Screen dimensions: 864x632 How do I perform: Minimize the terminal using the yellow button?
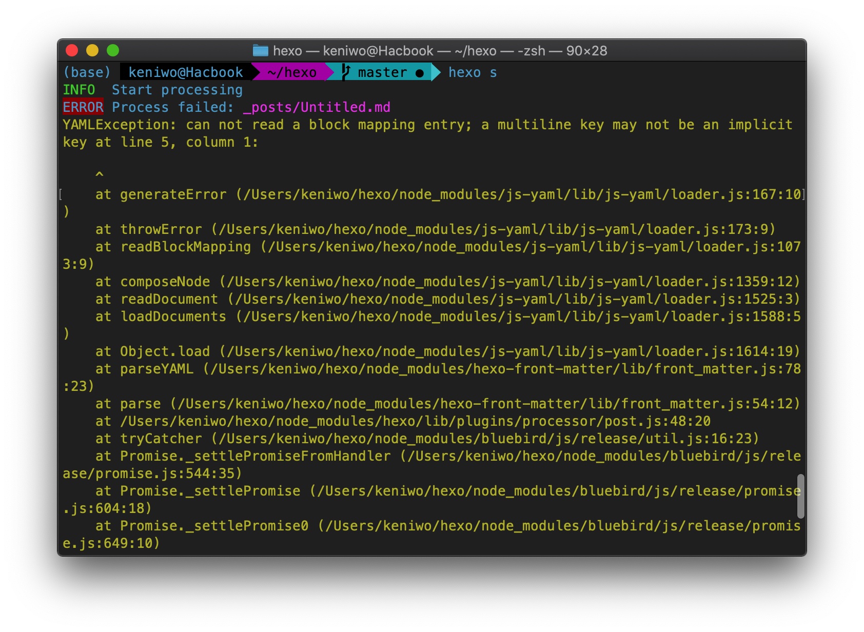pyautogui.click(x=92, y=50)
